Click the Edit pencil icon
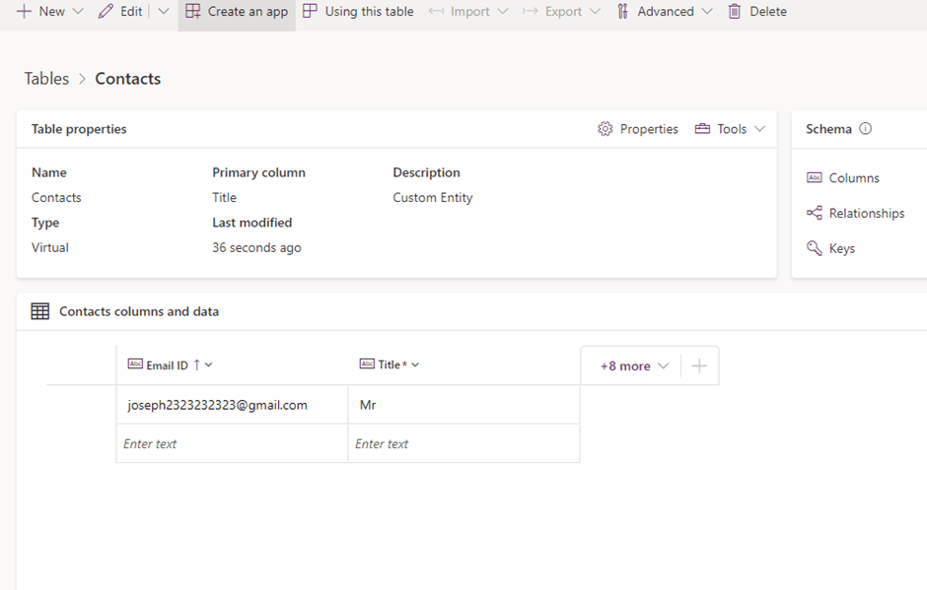The image size is (927, 590). pyautogui.click(x=107, y=12)
